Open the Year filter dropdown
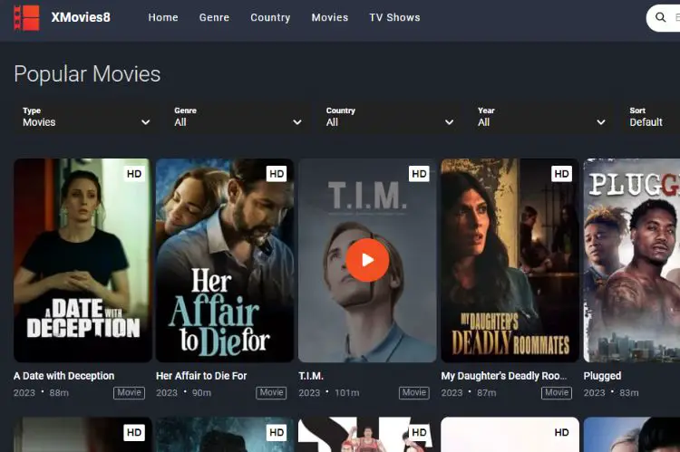Image resolution: width=680 pixels, height=452 pixels. tap(541, 117)
